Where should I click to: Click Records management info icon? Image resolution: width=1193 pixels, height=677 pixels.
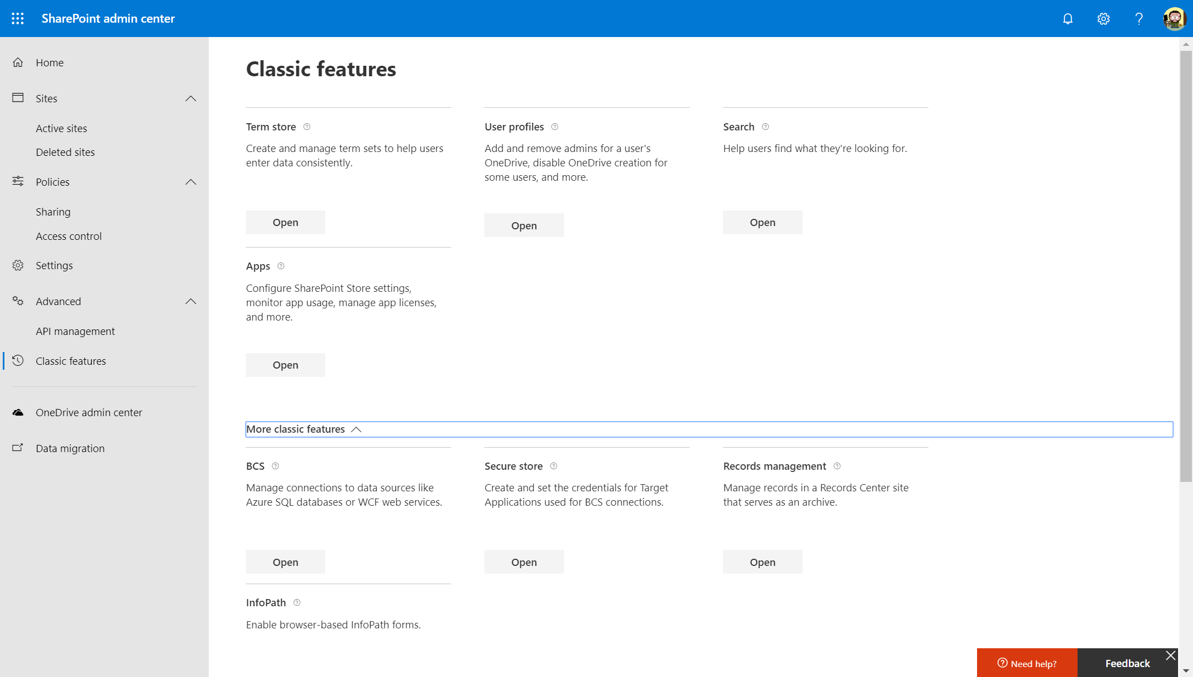837,466
